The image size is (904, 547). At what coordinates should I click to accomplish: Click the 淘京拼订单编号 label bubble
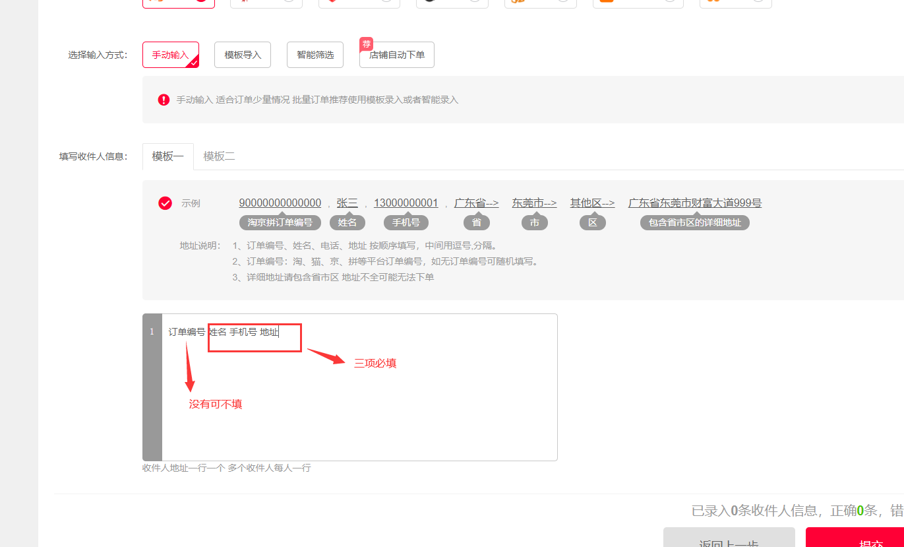280,223
